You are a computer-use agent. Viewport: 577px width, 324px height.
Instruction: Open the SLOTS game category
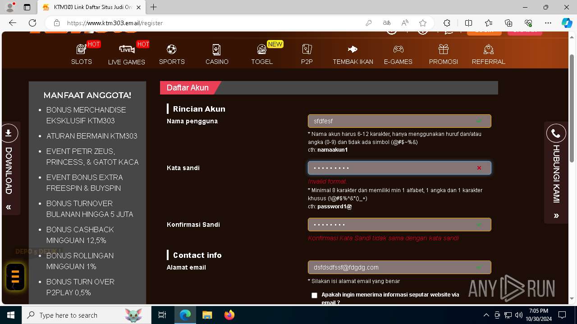click(x=82, y=54)
